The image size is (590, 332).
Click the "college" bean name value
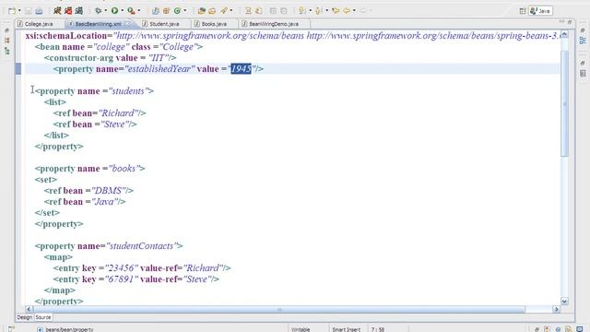(x=111, y=47)
